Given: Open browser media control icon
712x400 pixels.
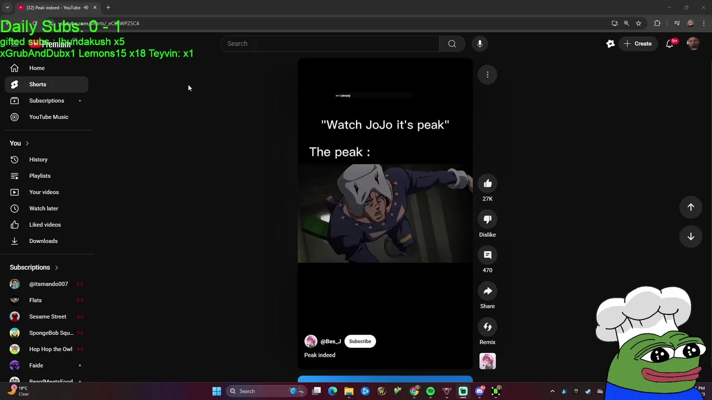Looking at the screenshot, I should tap(676, 23).
